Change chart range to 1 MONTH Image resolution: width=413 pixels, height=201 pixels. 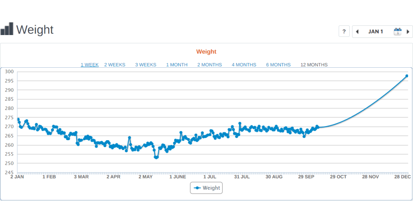pyautogui.click(x=177, y=65)
